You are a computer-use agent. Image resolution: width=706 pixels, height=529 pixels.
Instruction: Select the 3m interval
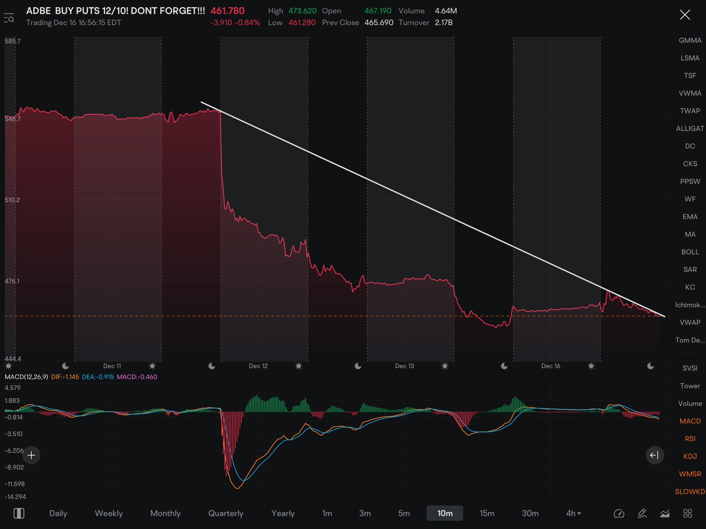coord(365,513)
